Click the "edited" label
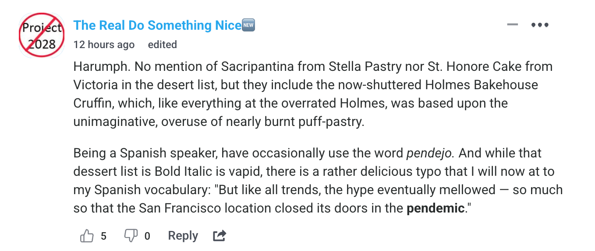Image resolution: width=595 pixels, height=251 pixels. click(162, 45)
